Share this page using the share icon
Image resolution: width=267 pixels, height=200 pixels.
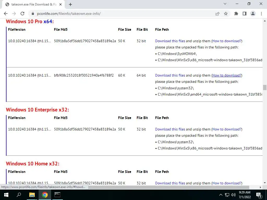click(x=217, y=14)
